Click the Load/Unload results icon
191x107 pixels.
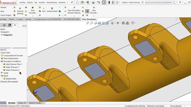(x=52, y=10)
